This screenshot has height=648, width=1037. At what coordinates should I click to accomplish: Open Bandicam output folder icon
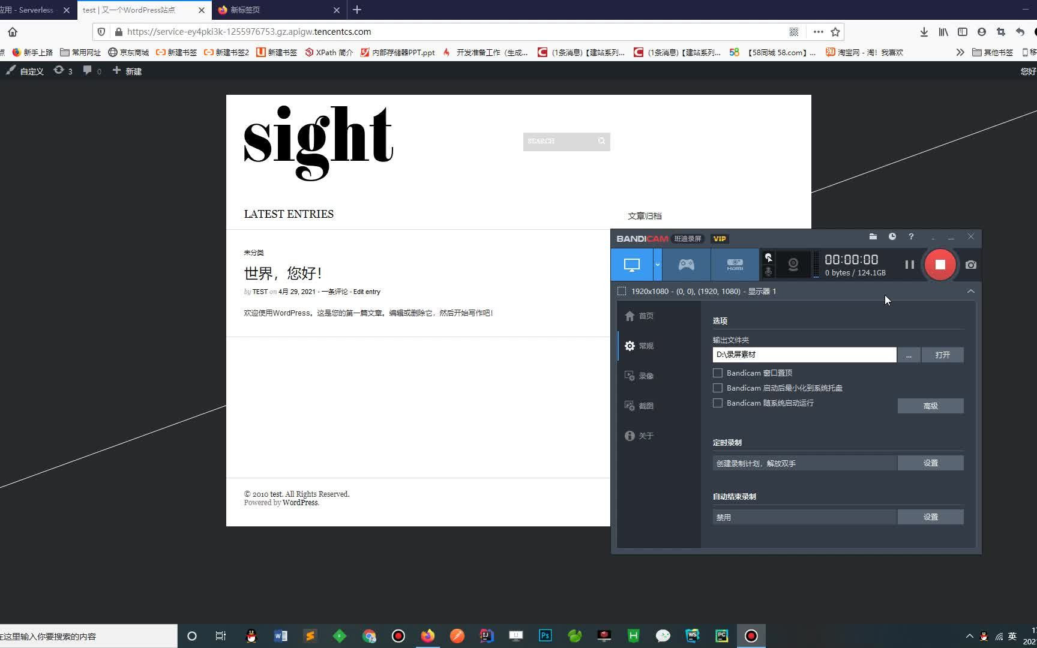pos(873,237)
